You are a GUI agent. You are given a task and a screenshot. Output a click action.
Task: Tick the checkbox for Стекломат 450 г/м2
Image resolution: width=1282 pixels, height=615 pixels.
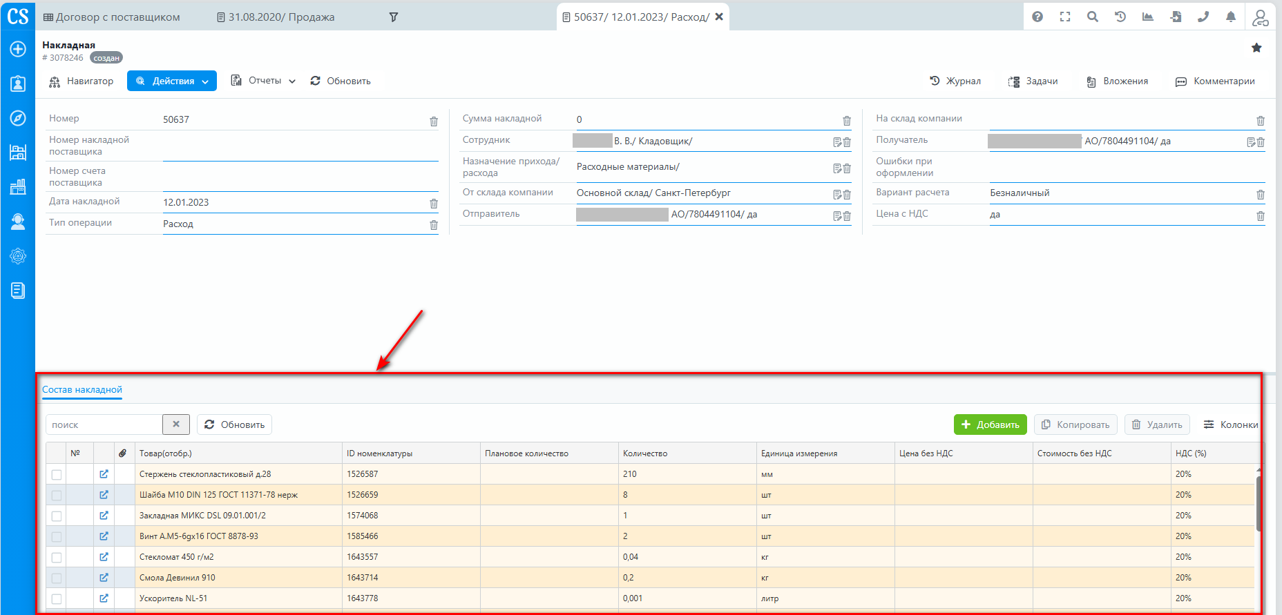point(57,558)
